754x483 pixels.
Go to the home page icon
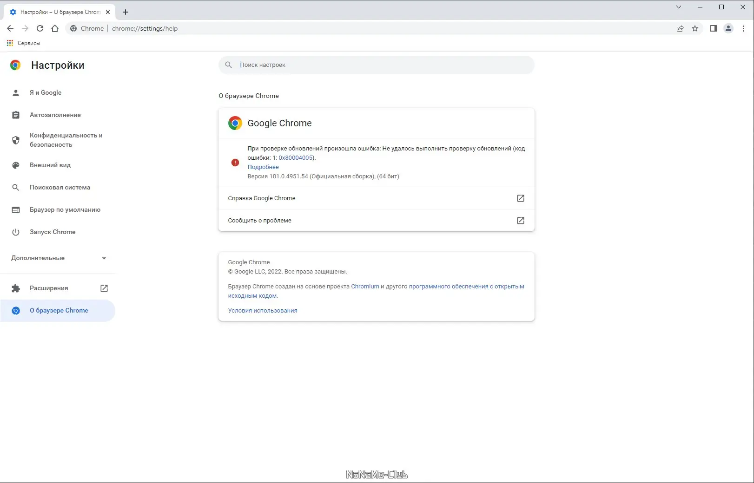[55, 28]
